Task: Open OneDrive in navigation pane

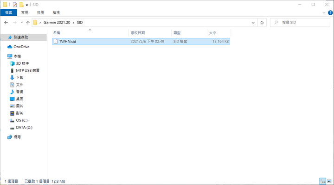Action: point(21,47)
